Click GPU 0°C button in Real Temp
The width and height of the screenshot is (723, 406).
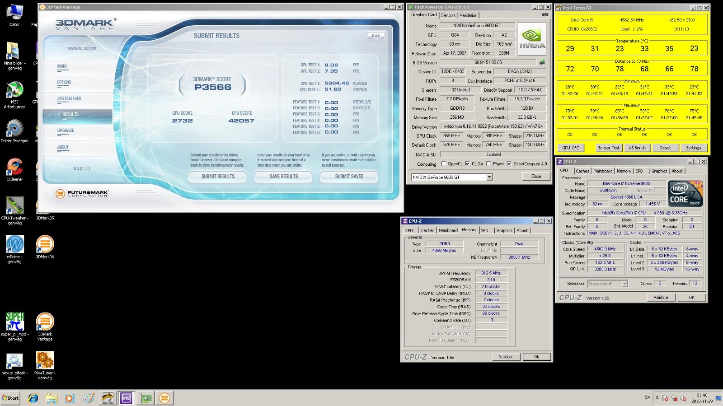tap(570, 148)
